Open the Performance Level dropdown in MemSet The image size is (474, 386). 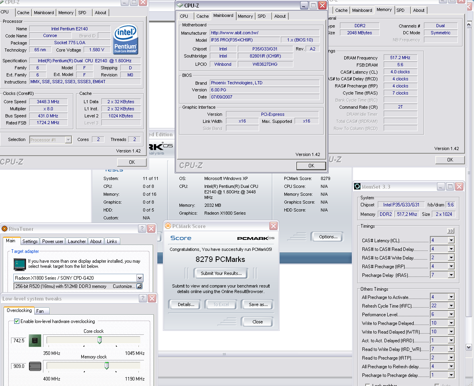[451, 314]
